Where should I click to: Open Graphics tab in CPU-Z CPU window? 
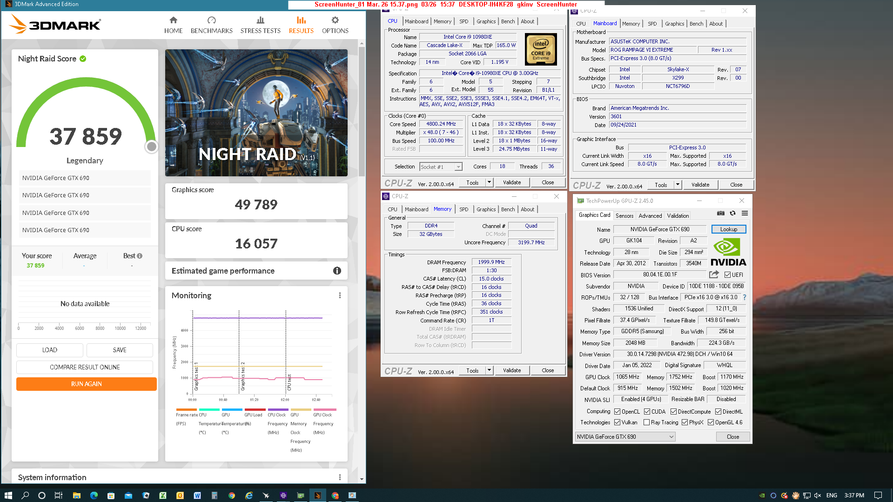pyautogui.click(x=486, y=21)
